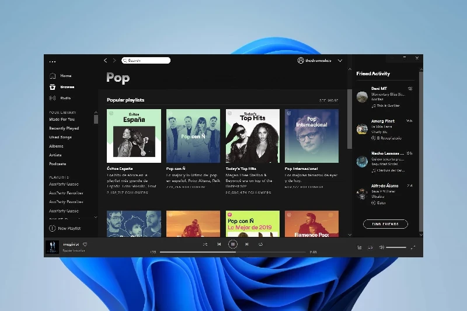Open Made For You library section
Viewport: 467px width, 311px height.
point(62,120)
